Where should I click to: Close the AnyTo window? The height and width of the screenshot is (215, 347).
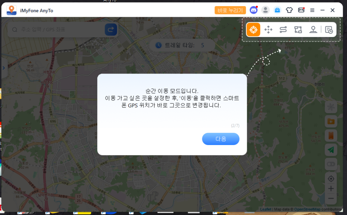(332, 10)
